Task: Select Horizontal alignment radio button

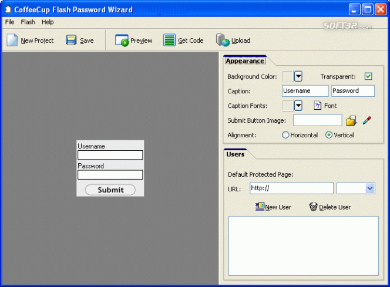Action: (285, 135)
